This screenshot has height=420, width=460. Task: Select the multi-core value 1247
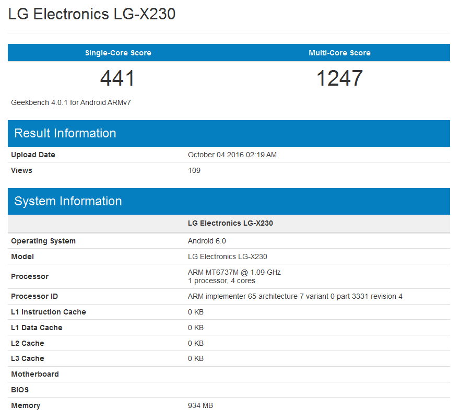tap(340, 78)
